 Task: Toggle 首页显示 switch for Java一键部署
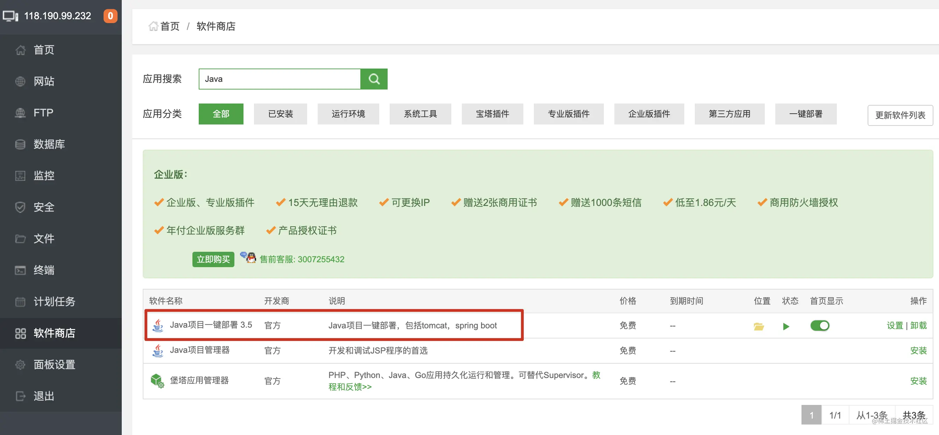(x=819, y=325)
